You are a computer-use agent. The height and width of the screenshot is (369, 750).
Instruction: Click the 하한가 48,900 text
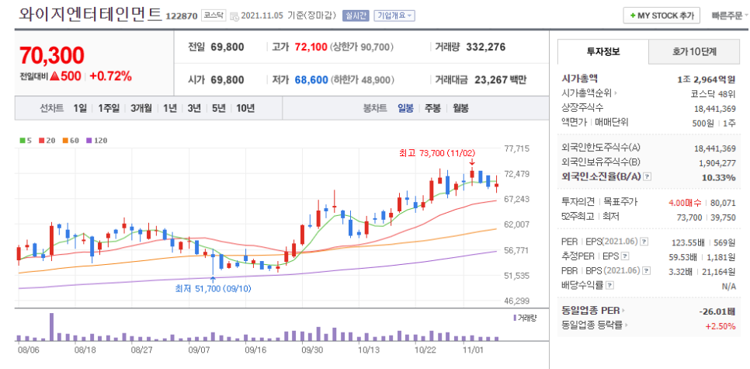click(362, 80)
